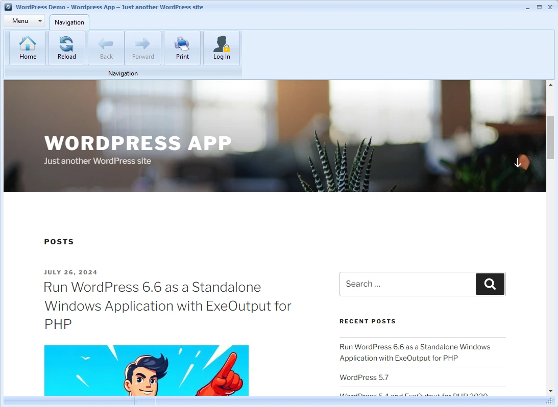Click the WordPress app icon in titlebar
The height and width of the screenshot is (407, 558).
pyautogui.click(x=8, y=7)
